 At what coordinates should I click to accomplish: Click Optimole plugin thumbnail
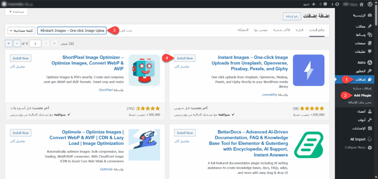tap(144, 145)
